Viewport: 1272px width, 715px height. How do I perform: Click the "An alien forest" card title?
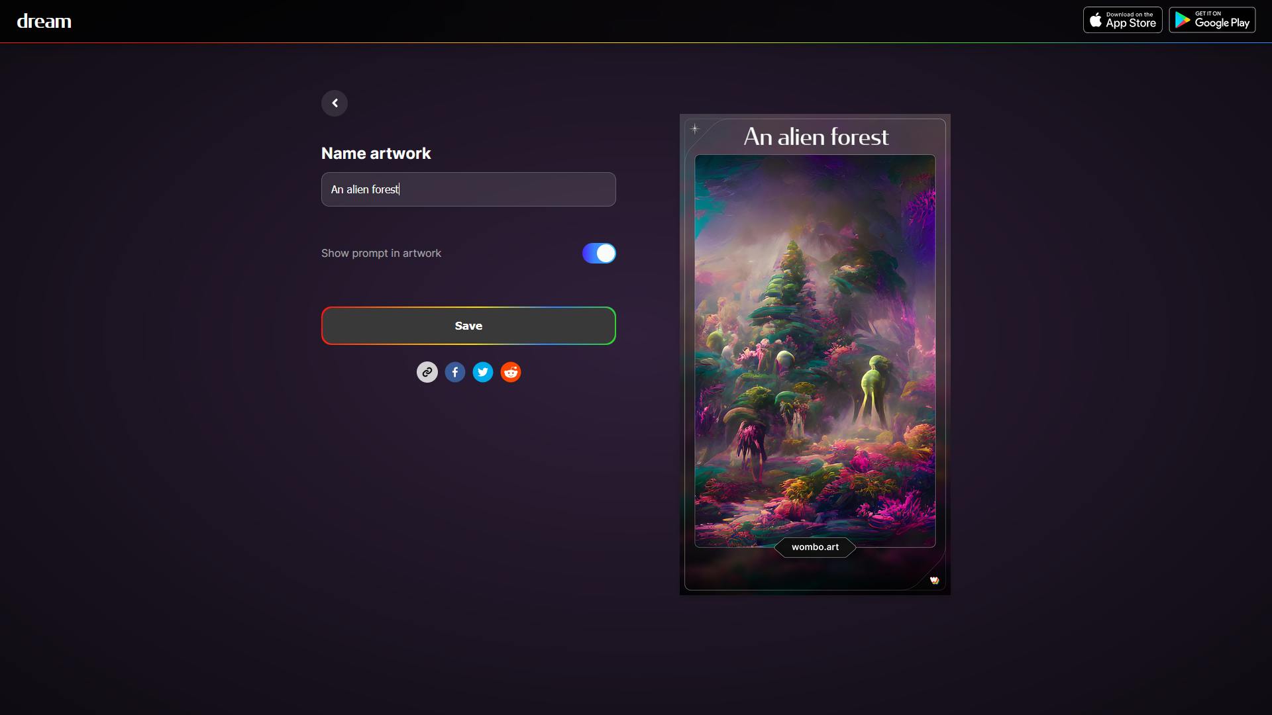(816, 137)
